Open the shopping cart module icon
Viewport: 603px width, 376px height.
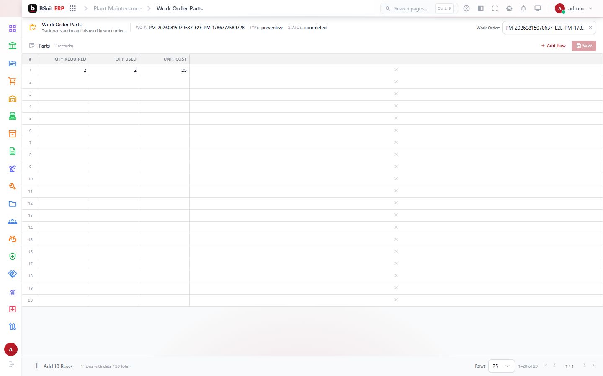click(x=12, y=81)
